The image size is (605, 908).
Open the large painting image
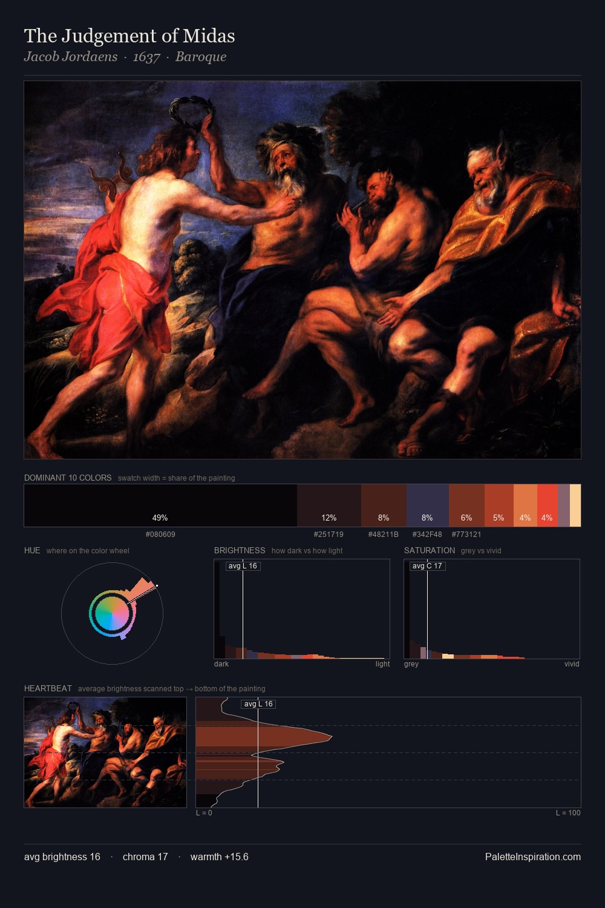click(302, 270)
